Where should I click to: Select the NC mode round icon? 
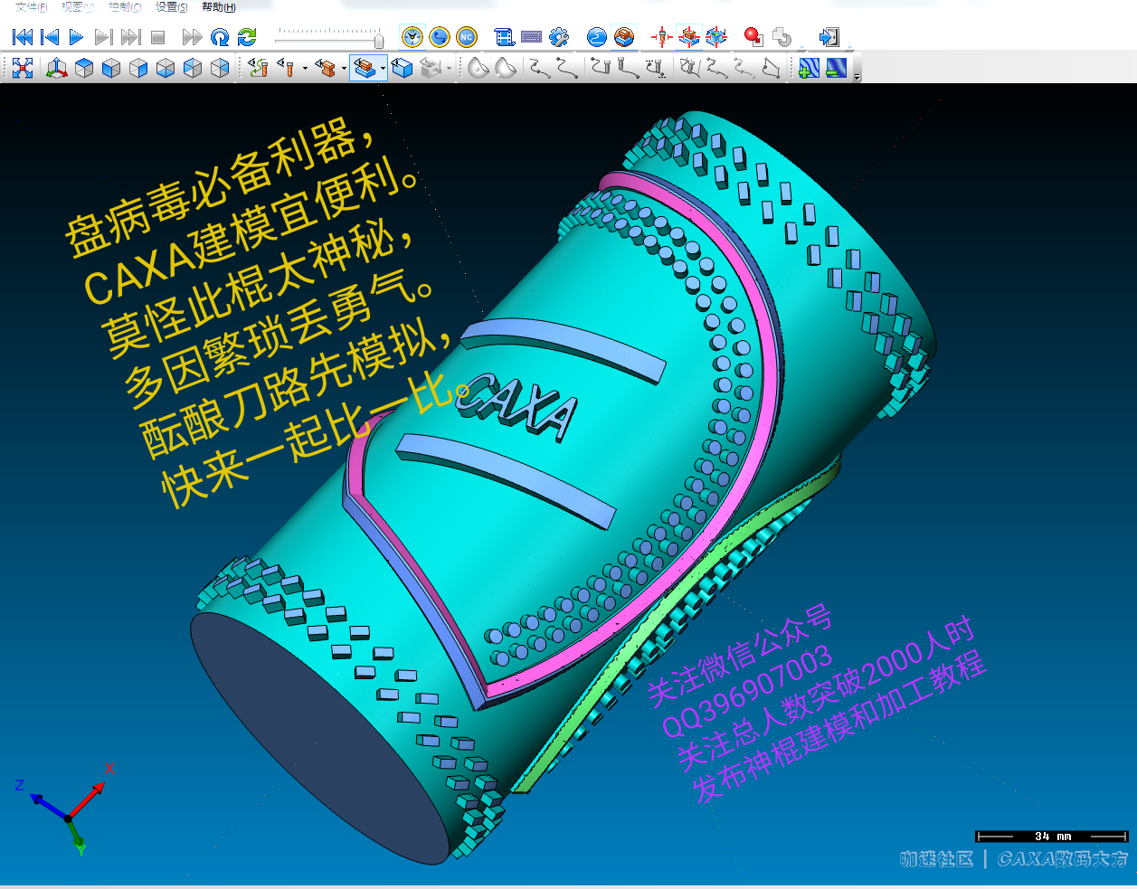click(x=467, y=37)
